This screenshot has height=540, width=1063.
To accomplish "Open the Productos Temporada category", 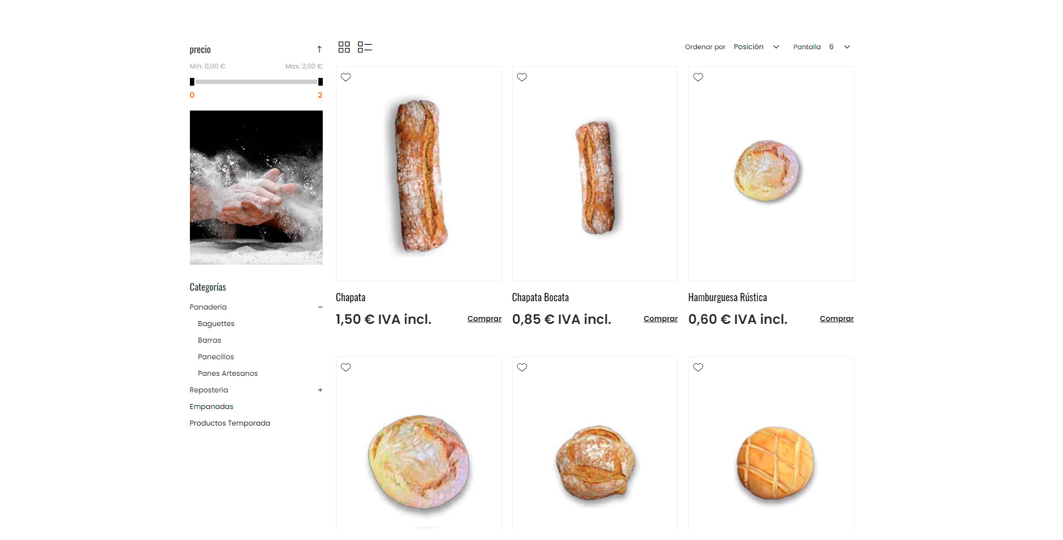I will (x=230, y=423).
